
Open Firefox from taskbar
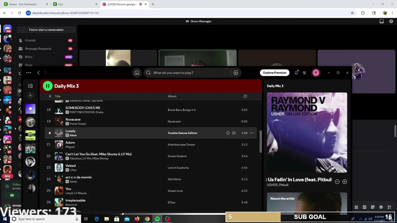coord(137,219)
